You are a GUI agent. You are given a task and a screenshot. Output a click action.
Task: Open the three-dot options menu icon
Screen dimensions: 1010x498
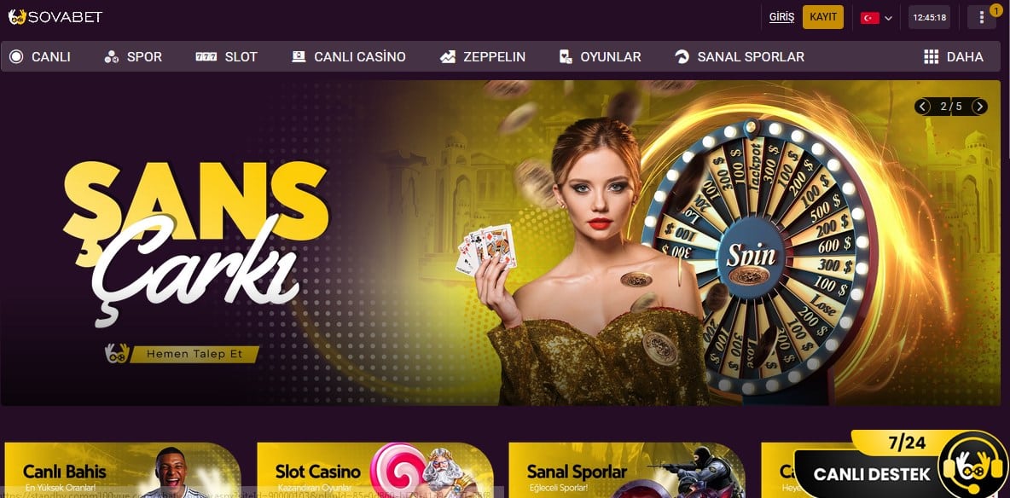click(981, 17)
